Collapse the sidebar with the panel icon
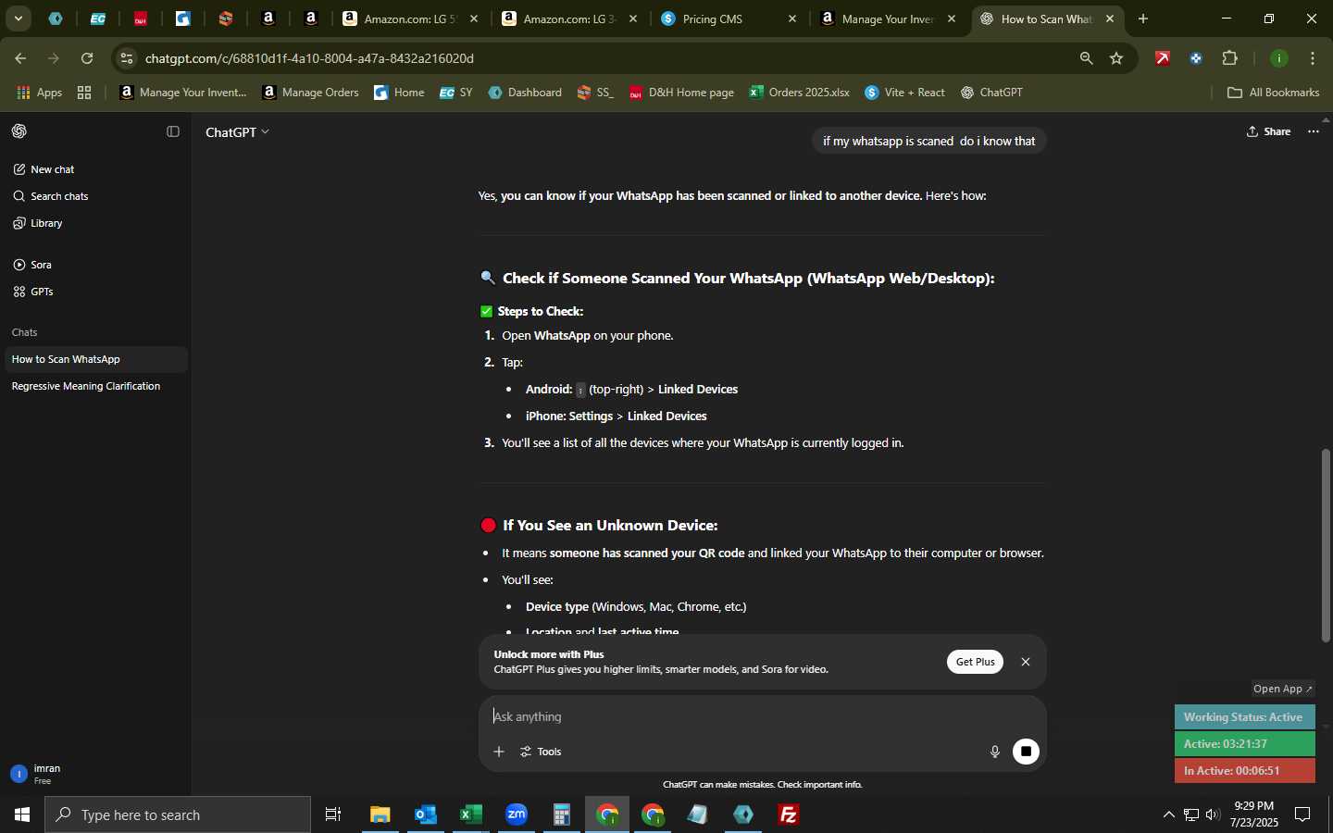Screen dimensions: 1333x833 [173, 131]
